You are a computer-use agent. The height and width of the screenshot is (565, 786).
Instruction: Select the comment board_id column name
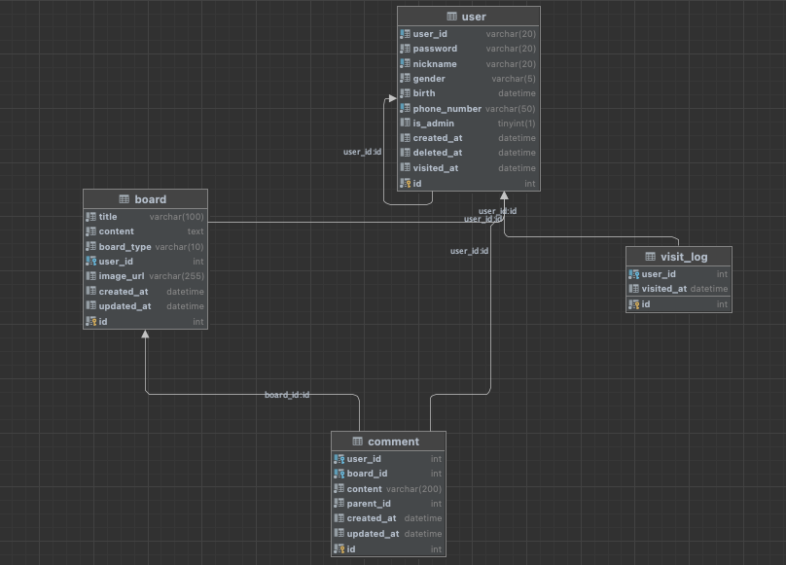pyautogui.click(x=367, y=474)
